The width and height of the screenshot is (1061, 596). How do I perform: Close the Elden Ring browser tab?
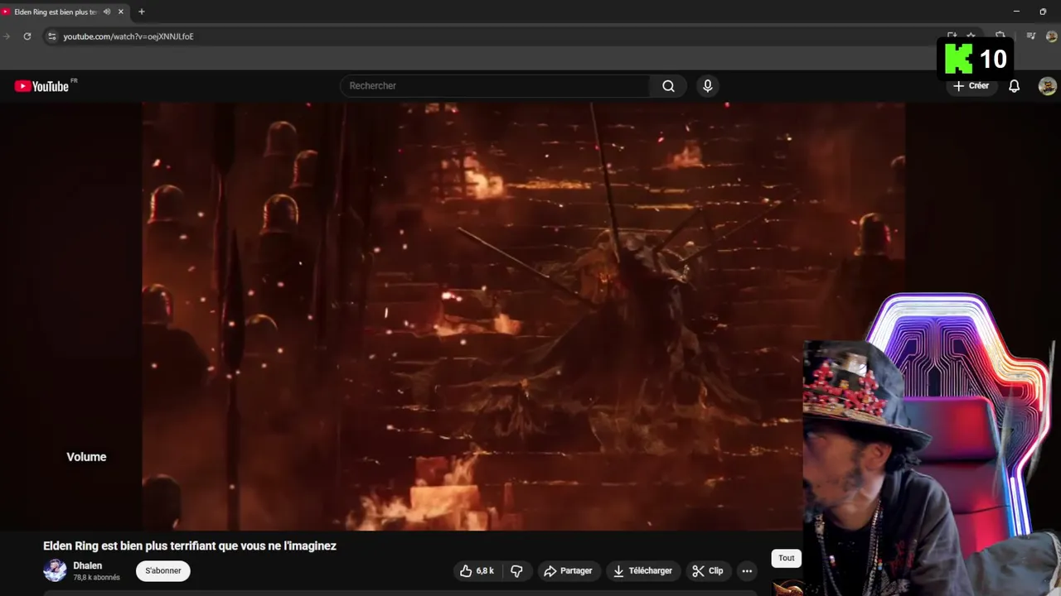(x=121, y=12)
